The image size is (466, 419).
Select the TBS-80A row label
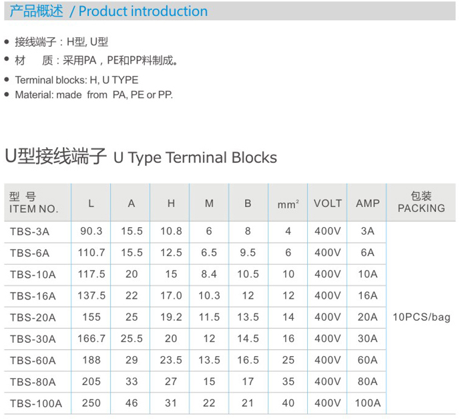pyautogui.click(x=32, y=382)
